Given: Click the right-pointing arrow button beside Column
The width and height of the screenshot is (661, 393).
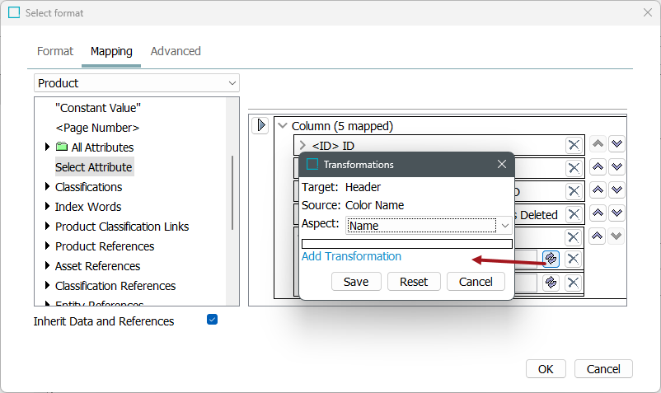Looking at the screenshot, I should [x=260, y=125].
